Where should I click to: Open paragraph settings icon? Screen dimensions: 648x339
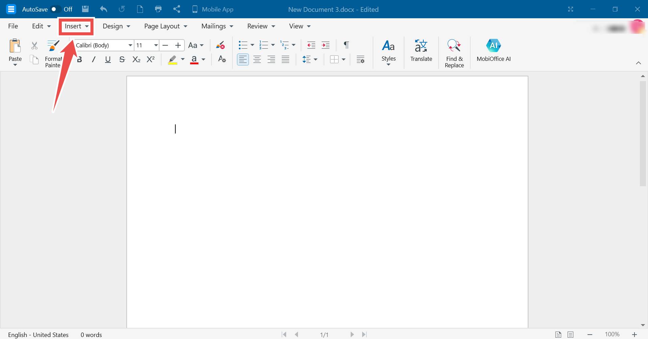pos(360,59)
